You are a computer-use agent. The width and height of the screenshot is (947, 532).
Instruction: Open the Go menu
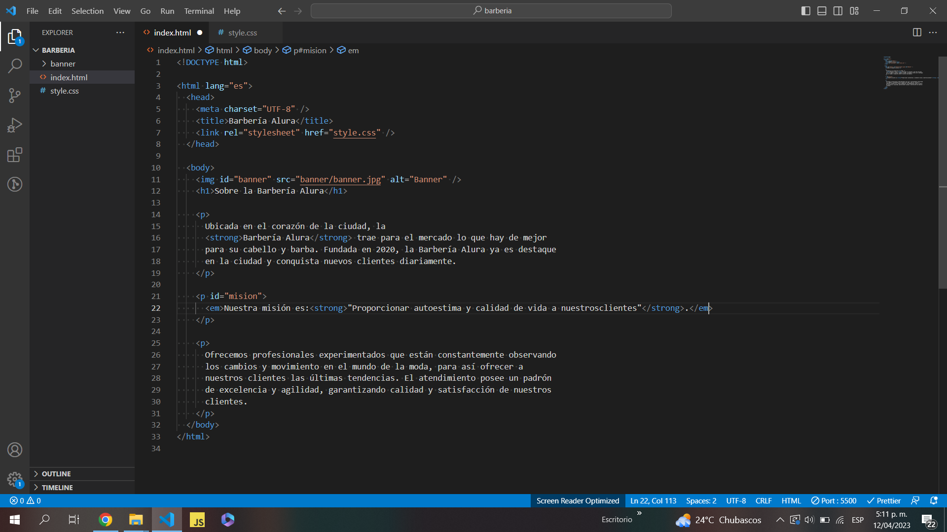click(145, 11)
